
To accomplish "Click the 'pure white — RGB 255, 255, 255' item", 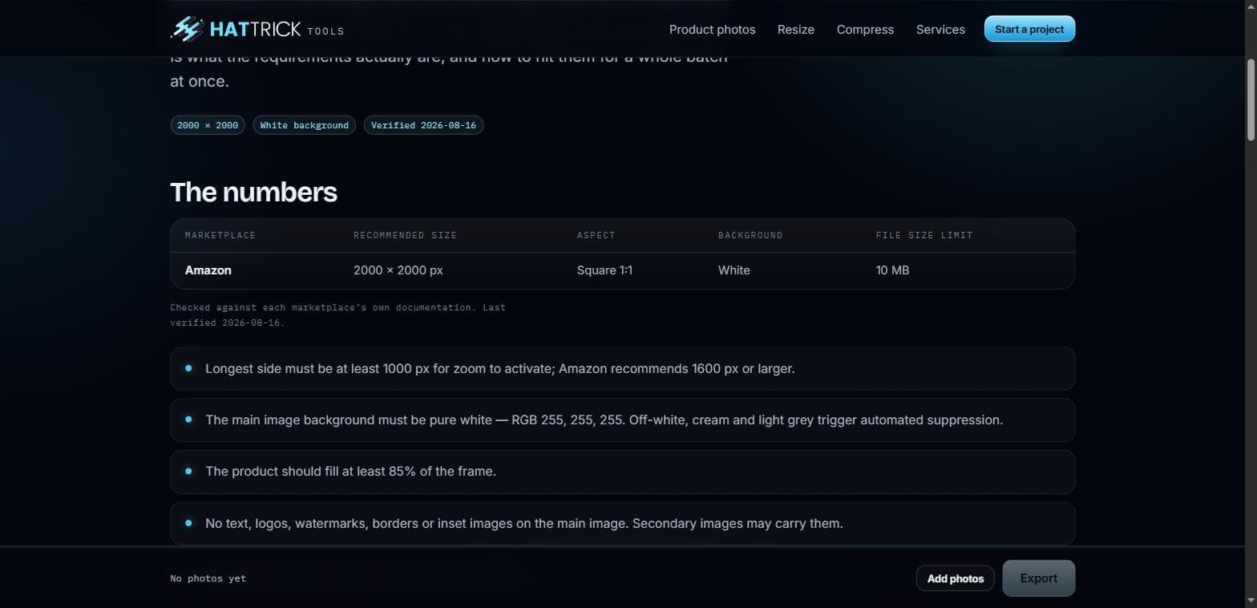I will pyautogui.click(x=622, y=420).
